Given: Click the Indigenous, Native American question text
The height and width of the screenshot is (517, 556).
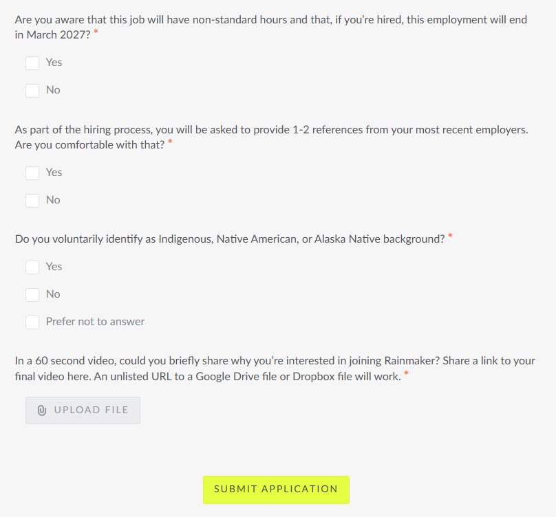Looking at the screenshot, I should [230, 239].
